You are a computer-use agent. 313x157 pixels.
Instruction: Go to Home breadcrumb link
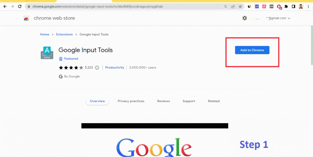coord(45,34)
